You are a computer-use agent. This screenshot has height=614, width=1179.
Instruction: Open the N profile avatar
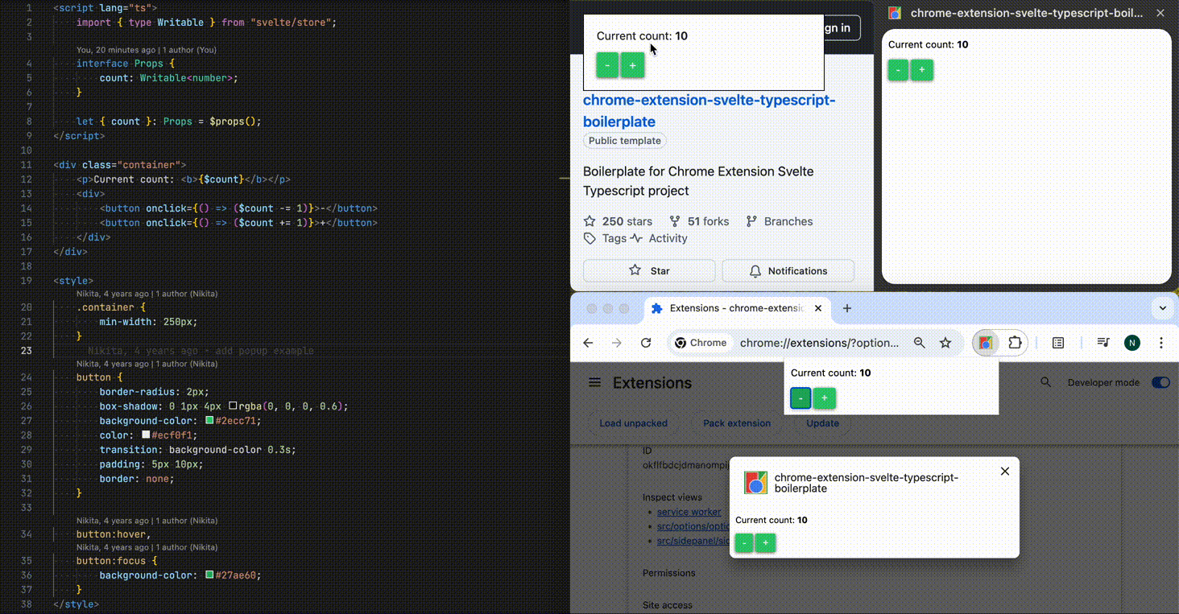(x=1132, y=343)
